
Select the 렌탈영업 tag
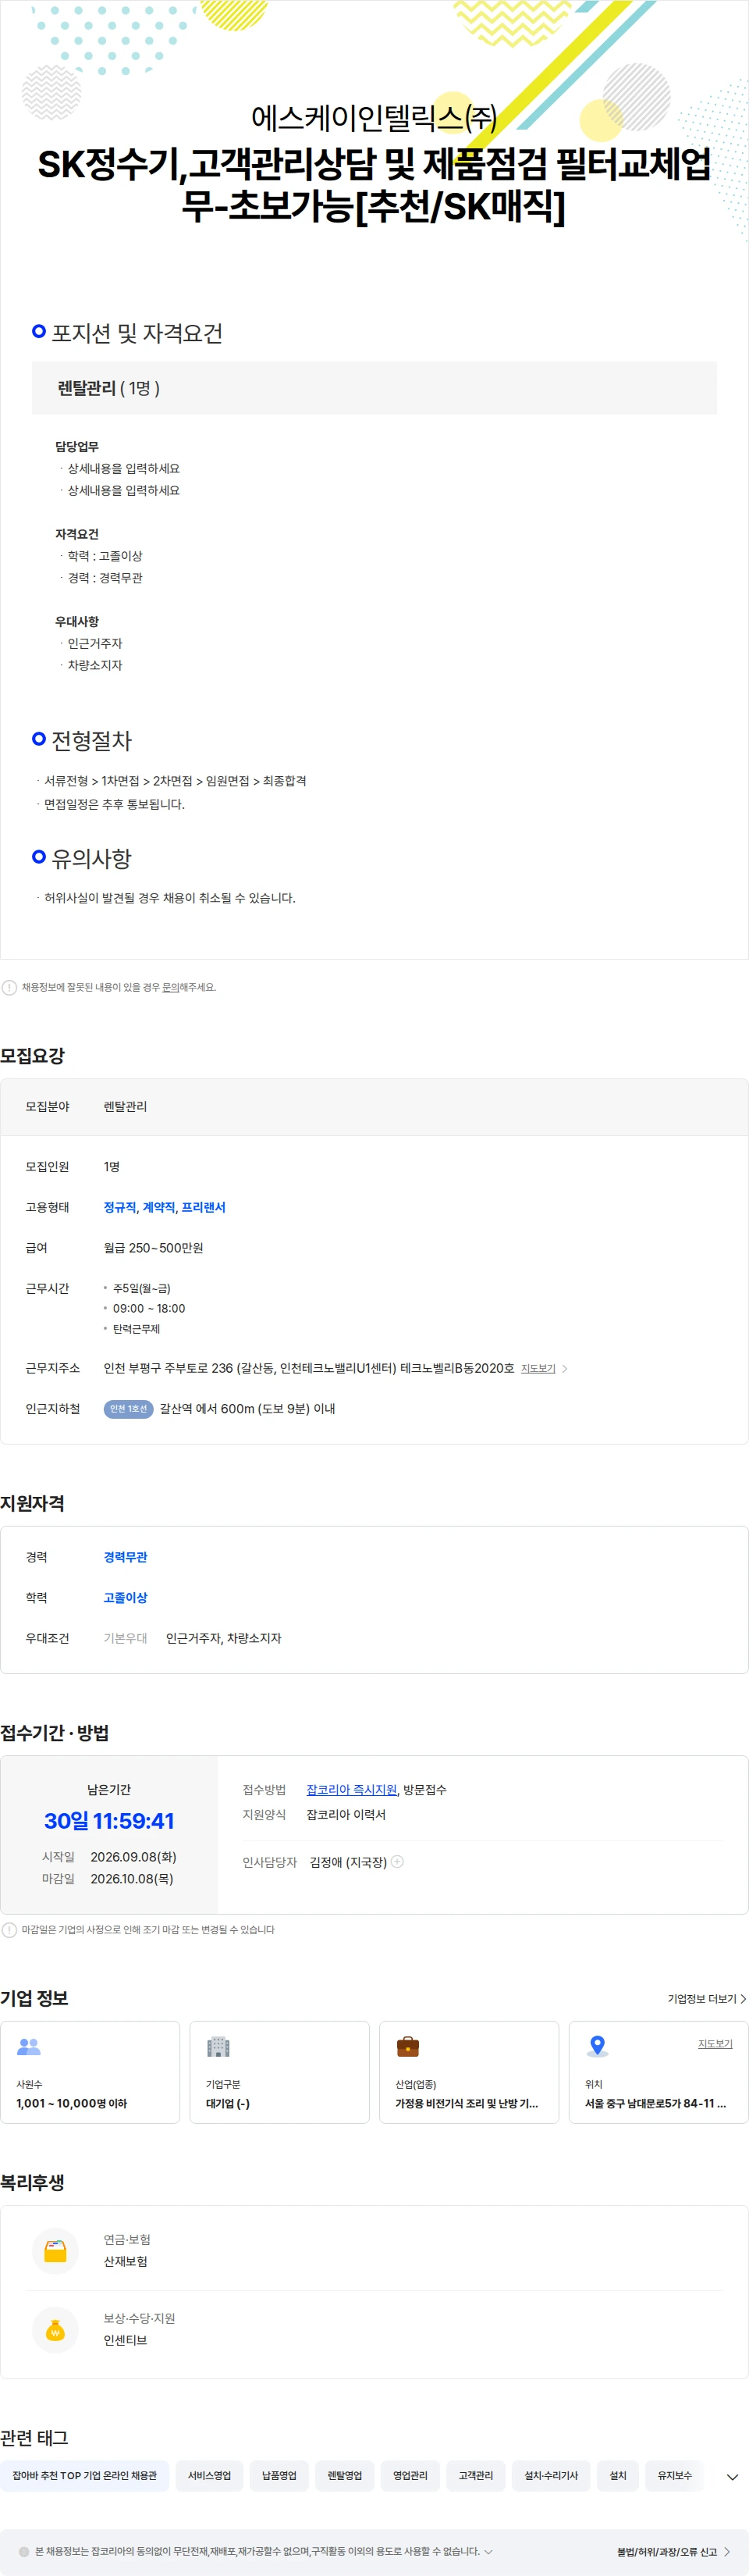345,2475
